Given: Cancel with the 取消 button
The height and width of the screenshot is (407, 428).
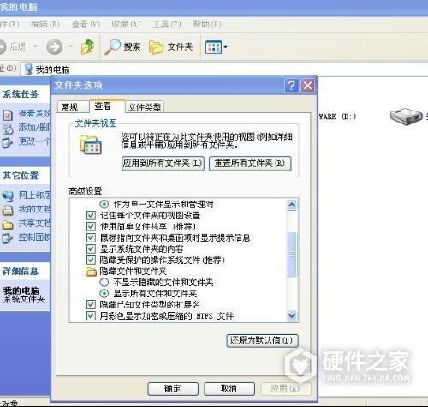Looking at the screenshot, I should (x=229, y=389).
